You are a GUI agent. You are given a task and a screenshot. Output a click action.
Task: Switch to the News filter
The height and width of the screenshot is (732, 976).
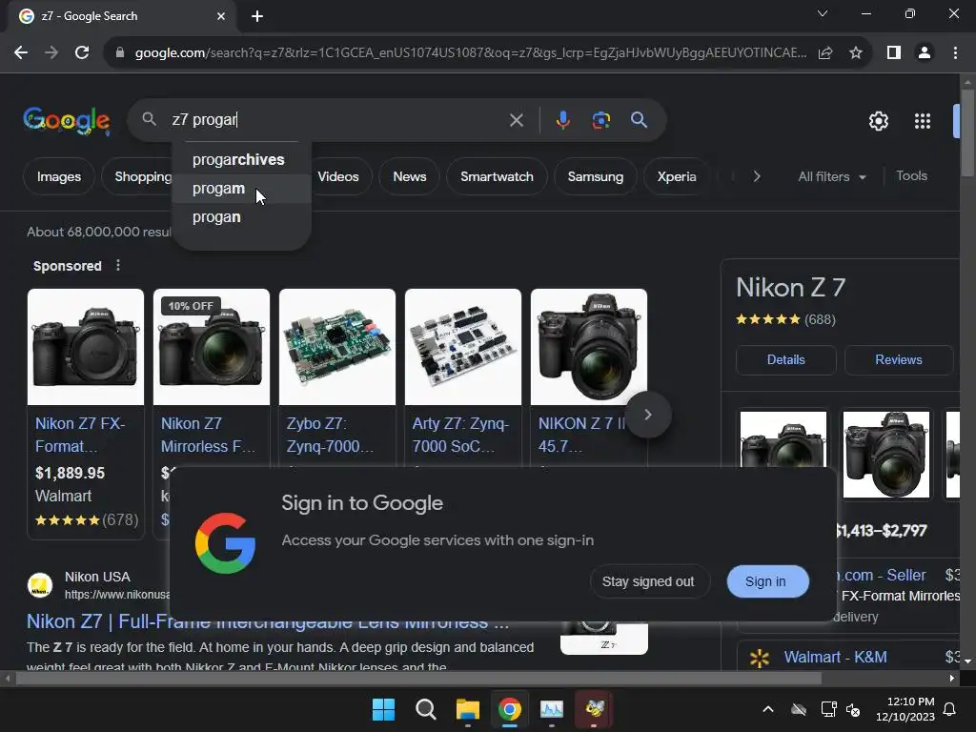410,176
